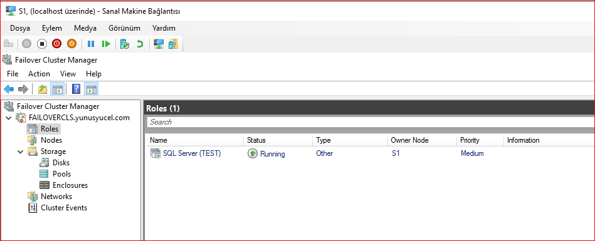Screen dimensions: 595x241
Task: Click the disabled Ctrl+Alt+Delete toolbar icon
Action: tap(9, 44)
